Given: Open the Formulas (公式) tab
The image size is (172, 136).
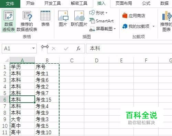Looking at the screenshot, I should (146, 3).
